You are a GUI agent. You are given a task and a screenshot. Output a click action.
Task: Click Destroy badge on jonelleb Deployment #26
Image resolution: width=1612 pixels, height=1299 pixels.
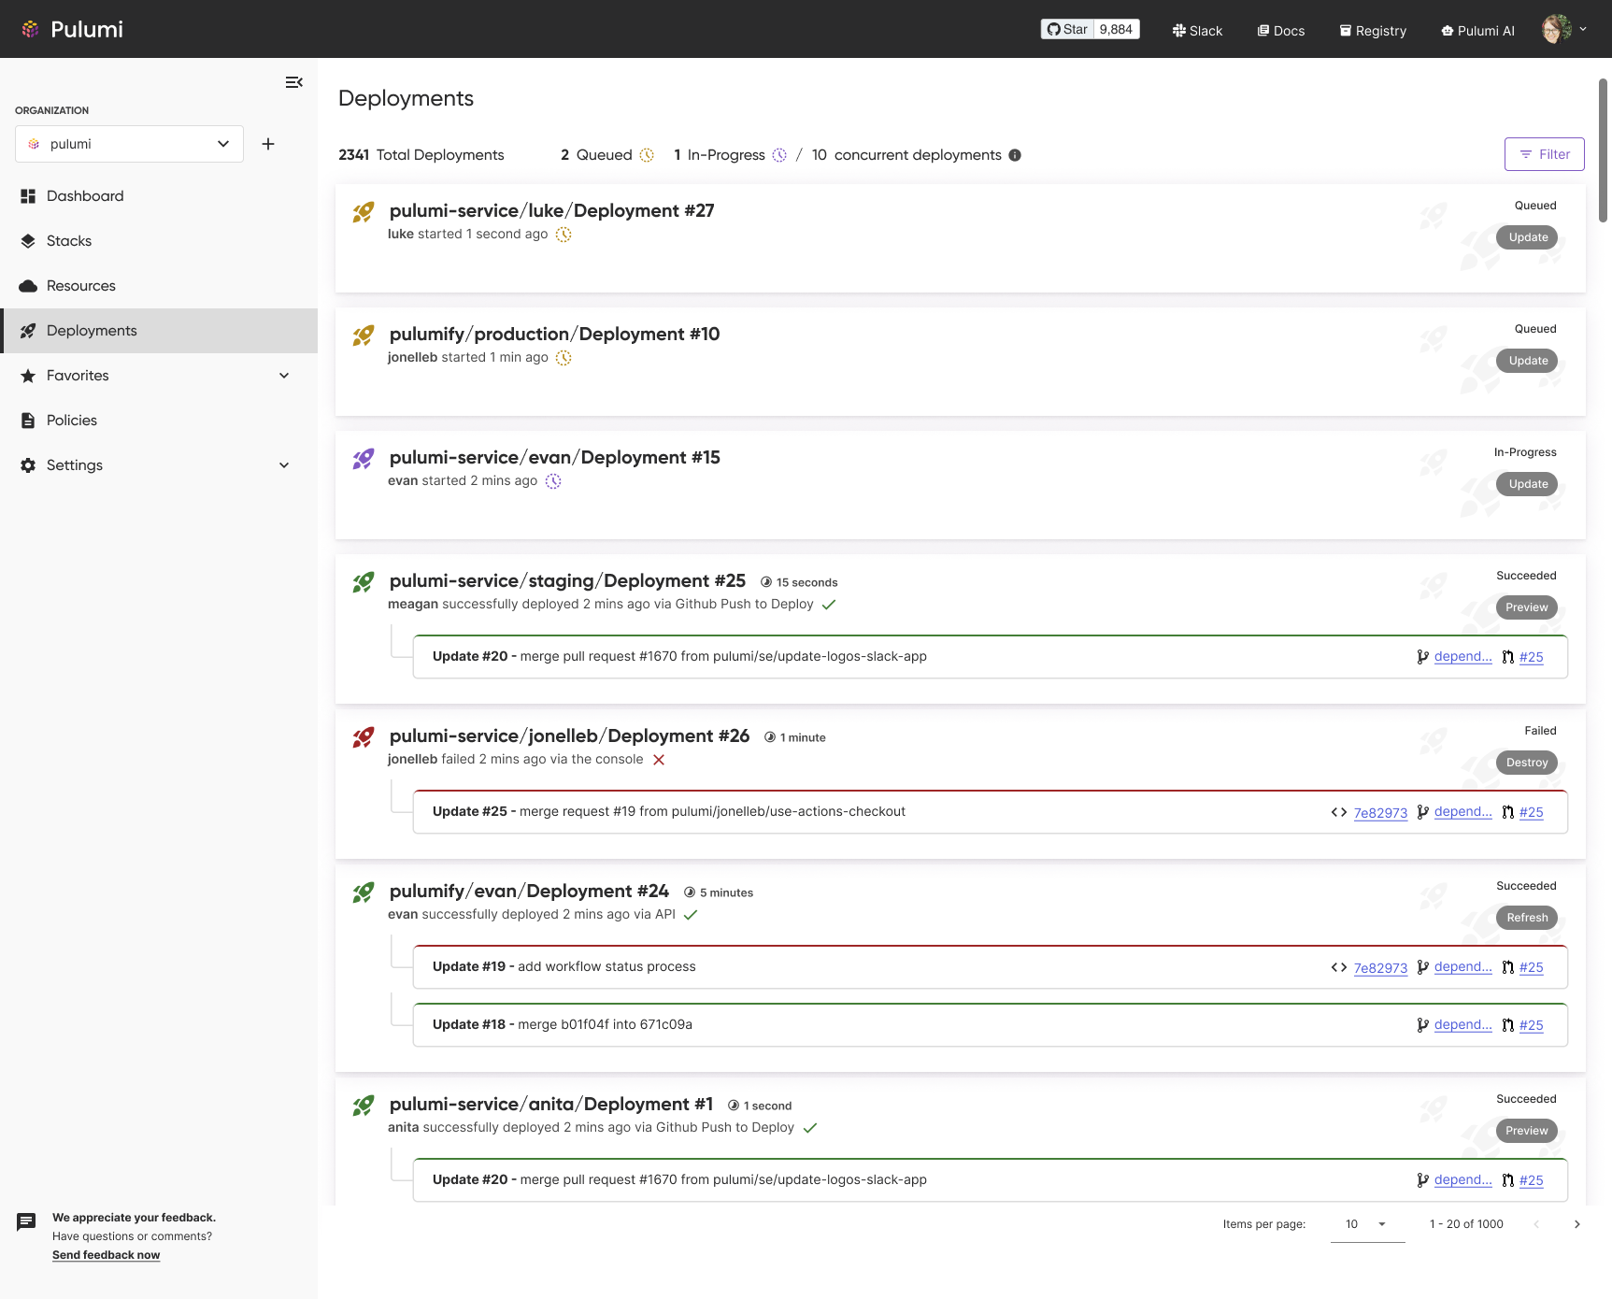1527,763
